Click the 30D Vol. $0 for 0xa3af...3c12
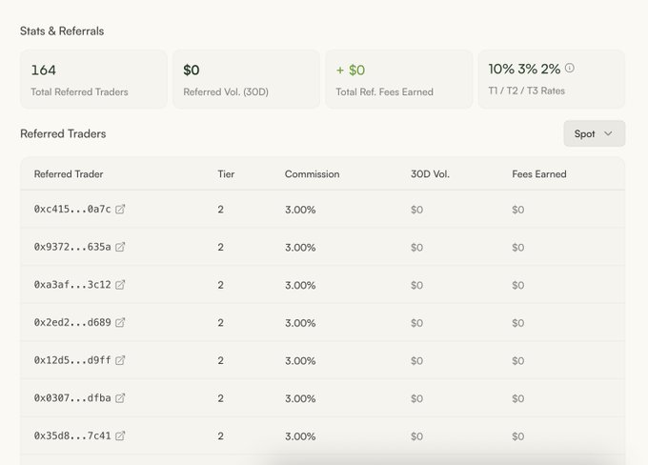Viewport: 648px width, 465px height. click(x=416, y=285)
